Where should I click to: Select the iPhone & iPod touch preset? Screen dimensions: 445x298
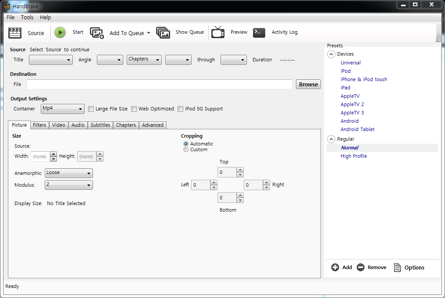[x=364, y=79]
